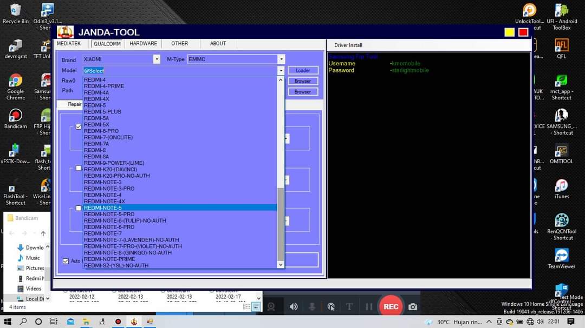The image size is (585, 328).
Task: Click the @Select model input field
Action: pyautogui.click(x=180, y=70)
